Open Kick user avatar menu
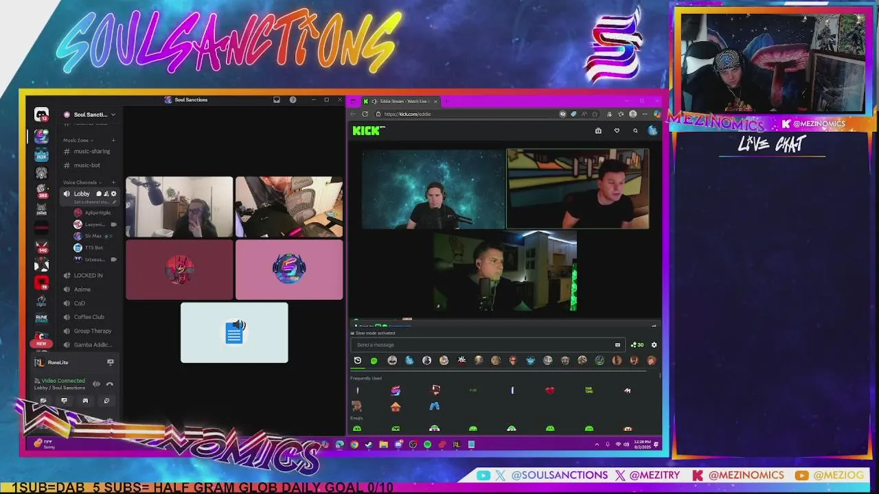This screenshot has height=494, width=879. coord(652,130)
